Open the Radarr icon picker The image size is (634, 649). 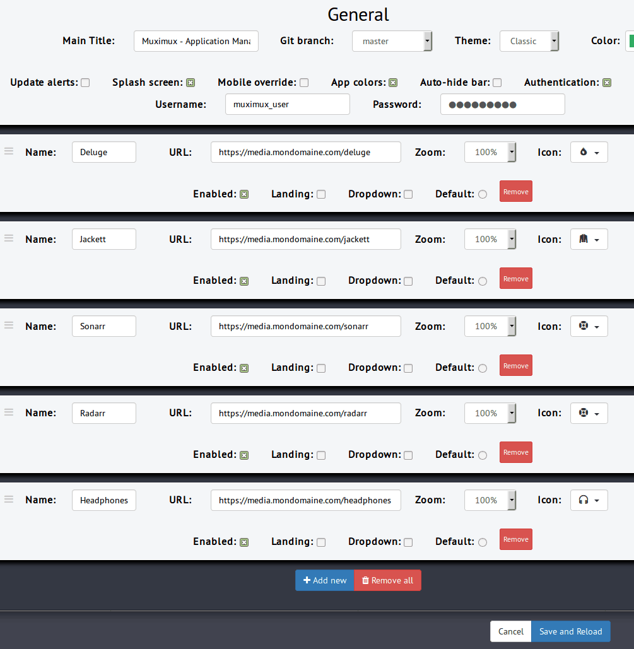pos(589,412)
